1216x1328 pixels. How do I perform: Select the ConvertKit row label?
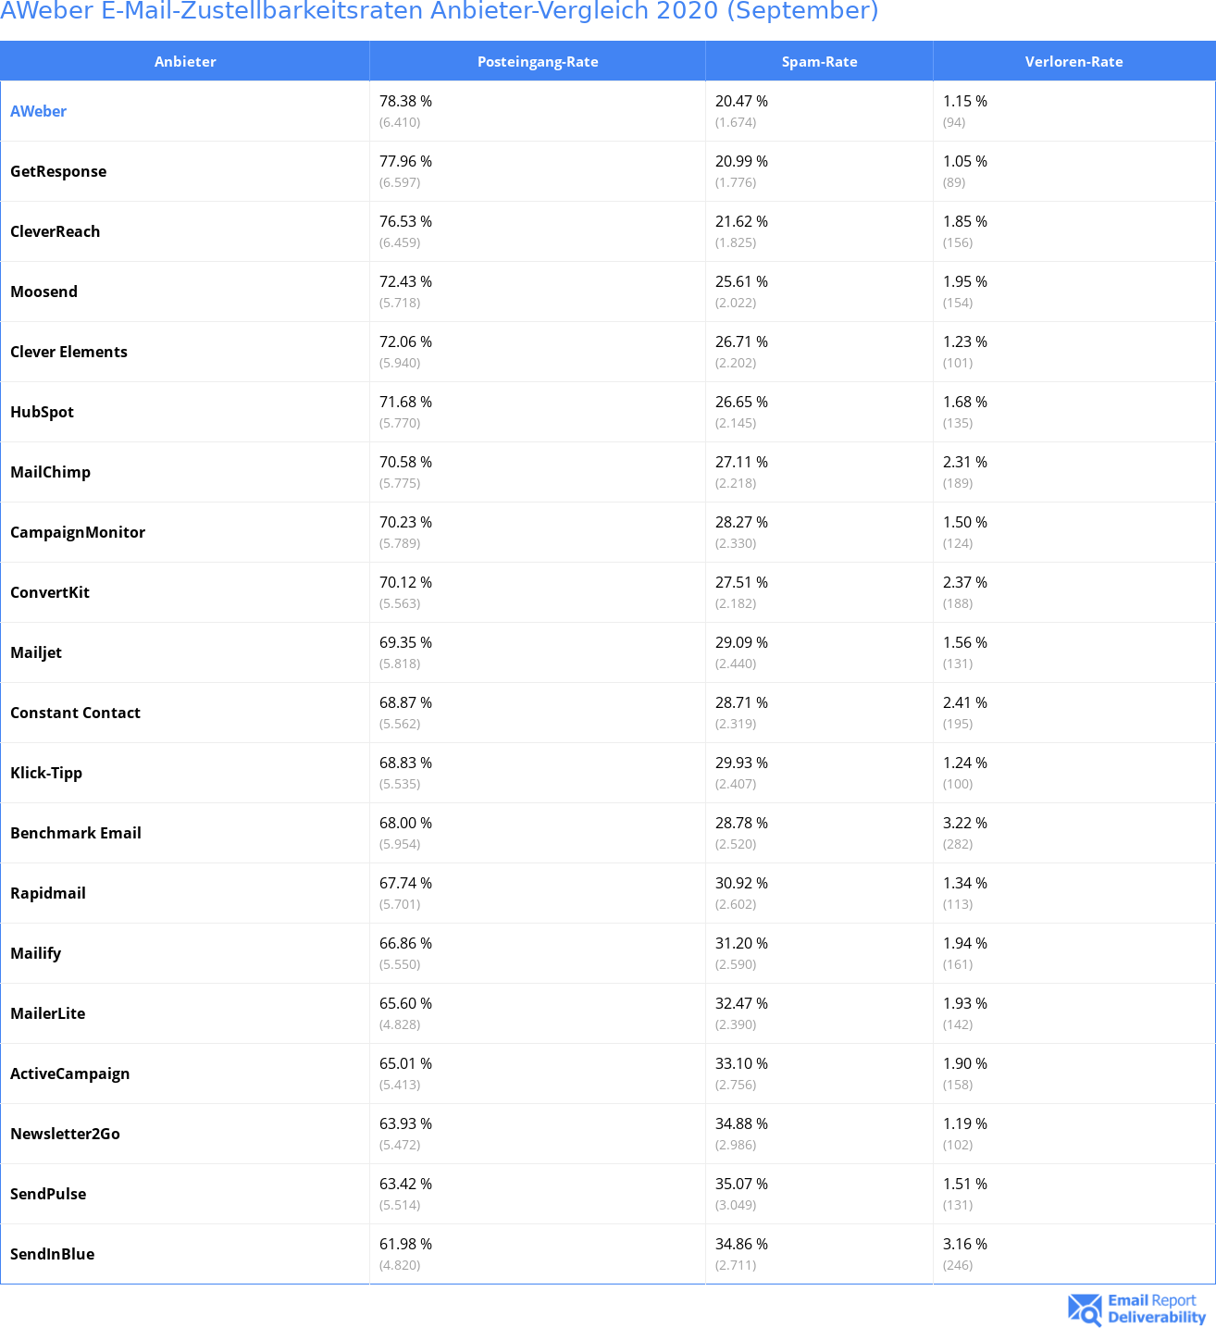point(50,592)
